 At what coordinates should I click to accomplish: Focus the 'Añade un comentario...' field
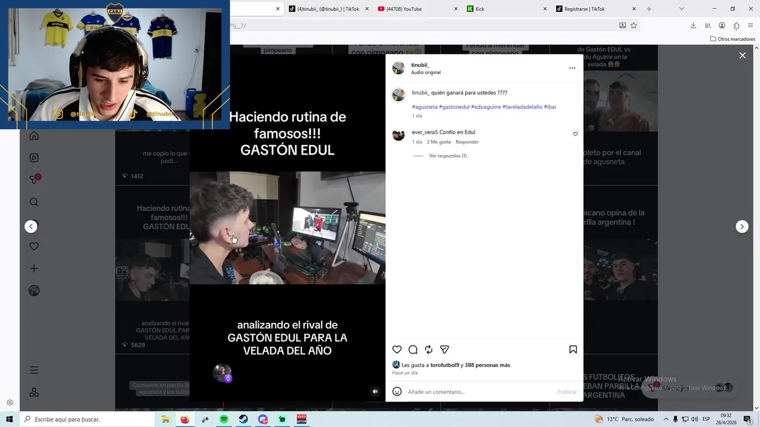(481, 392)
